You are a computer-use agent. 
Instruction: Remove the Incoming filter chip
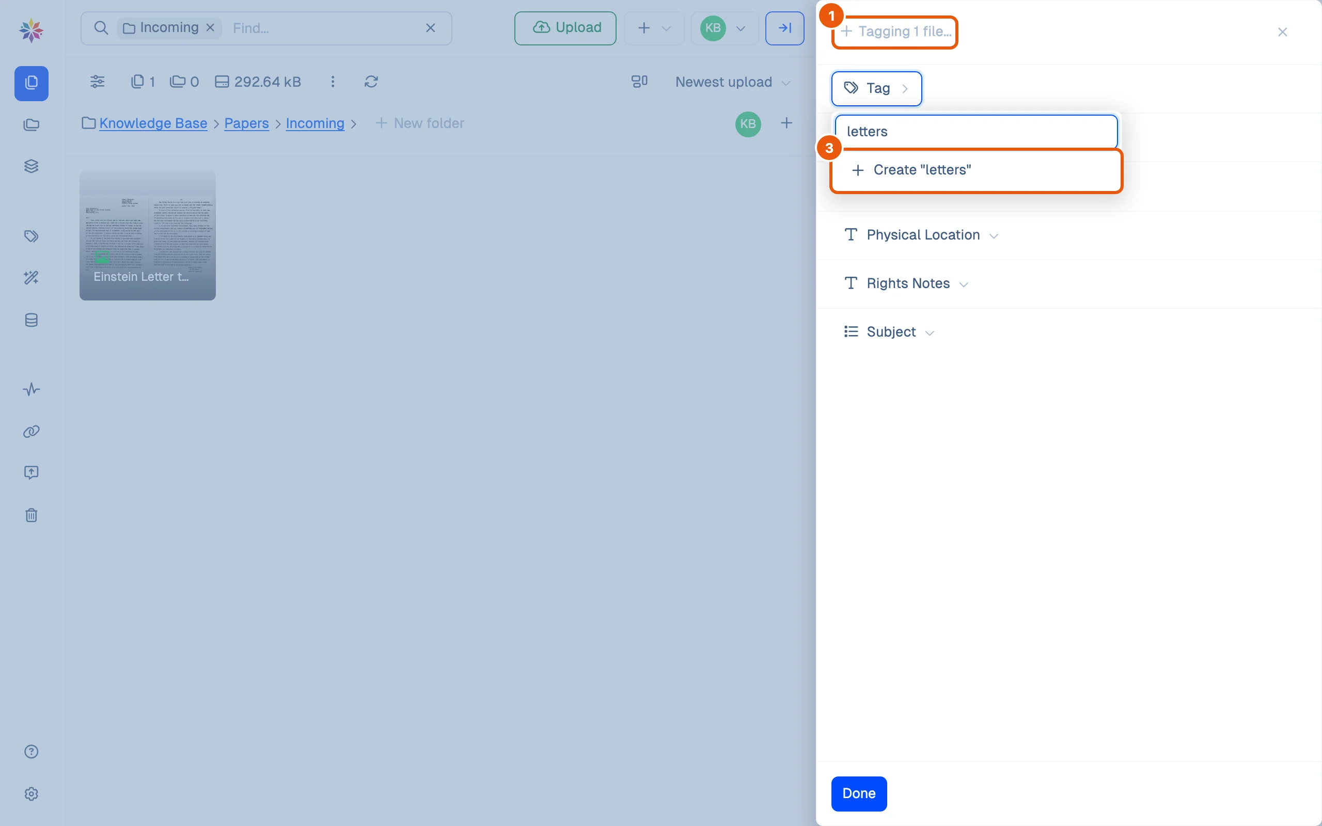pos(210,28)
